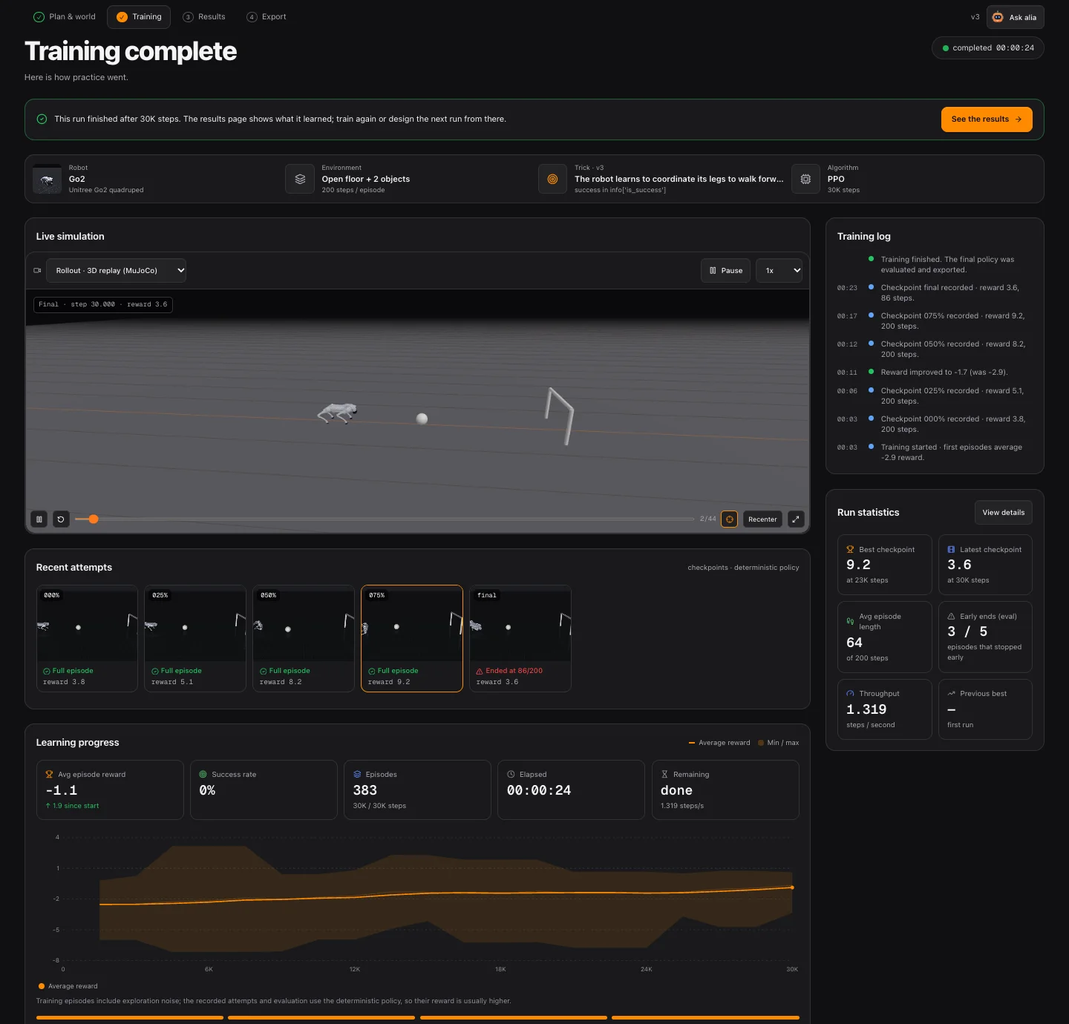
Task: Select the 025% checkpoint thumbnail
Action: click(195, 639)
